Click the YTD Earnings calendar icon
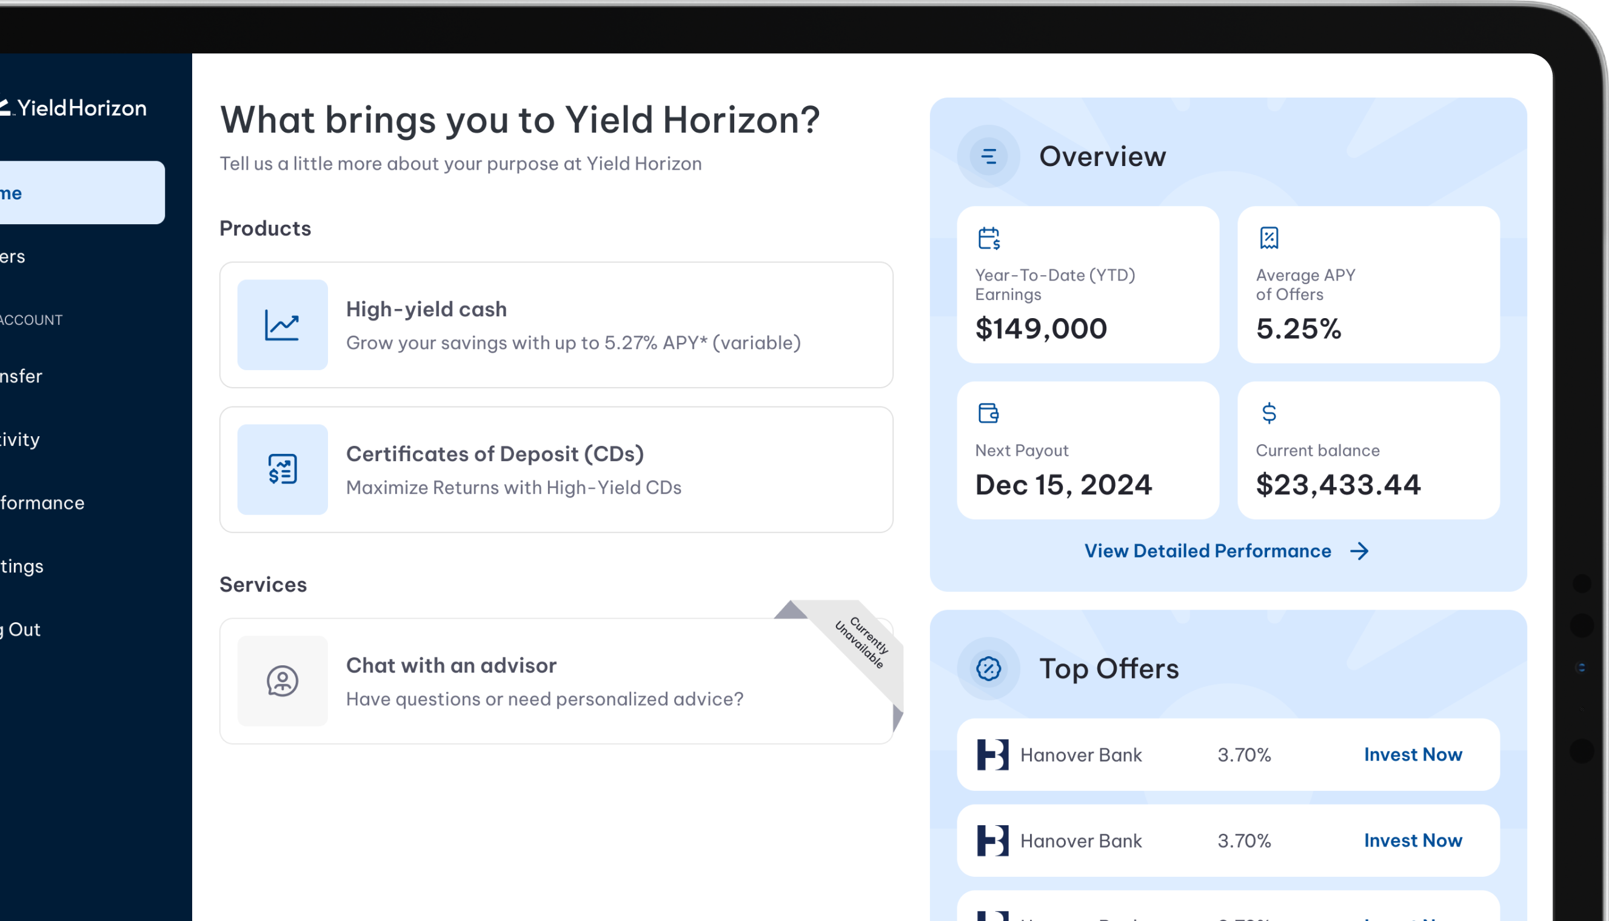 point(988,239)
